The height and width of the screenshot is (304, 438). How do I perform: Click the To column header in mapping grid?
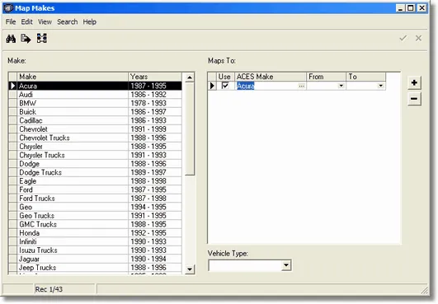tap(365, 77)
